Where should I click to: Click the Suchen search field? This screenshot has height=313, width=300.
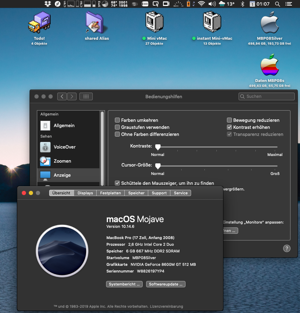point(267,96)
